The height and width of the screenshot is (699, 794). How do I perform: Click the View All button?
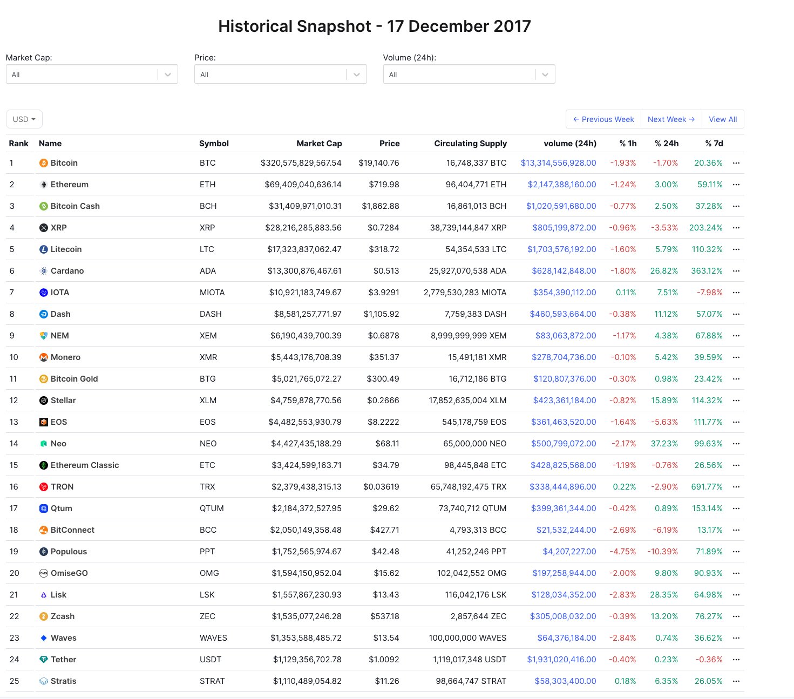(723, 119)
